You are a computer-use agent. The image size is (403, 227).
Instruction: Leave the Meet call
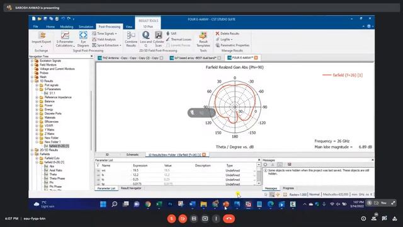[229, 219]
